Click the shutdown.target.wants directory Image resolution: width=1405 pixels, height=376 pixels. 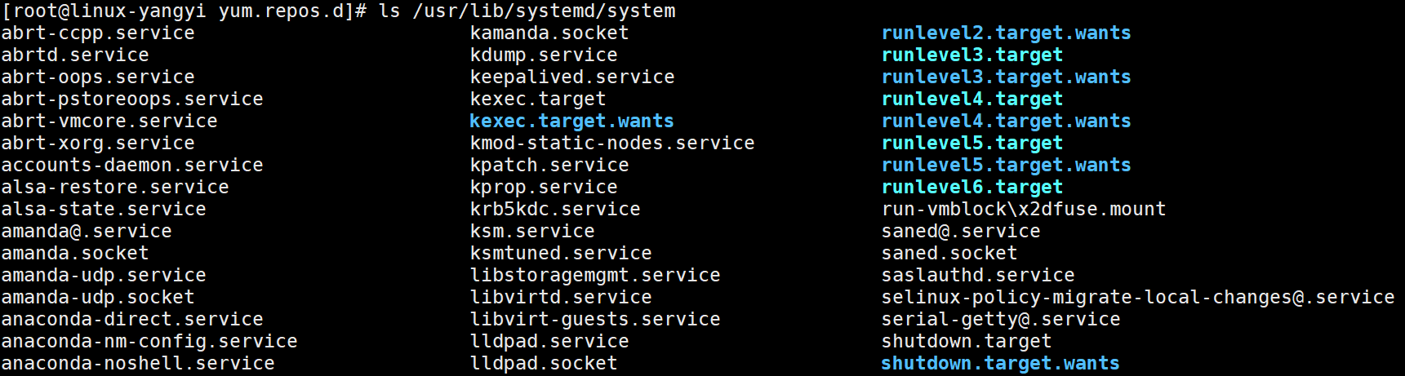pos(1000,364)
